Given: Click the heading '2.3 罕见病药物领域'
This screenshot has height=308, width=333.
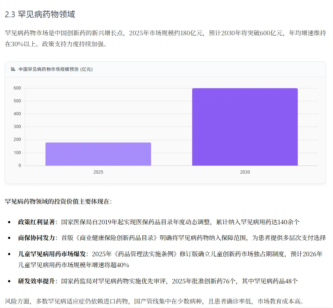Looking at the screenshot, I should click(x=40, y=14).
